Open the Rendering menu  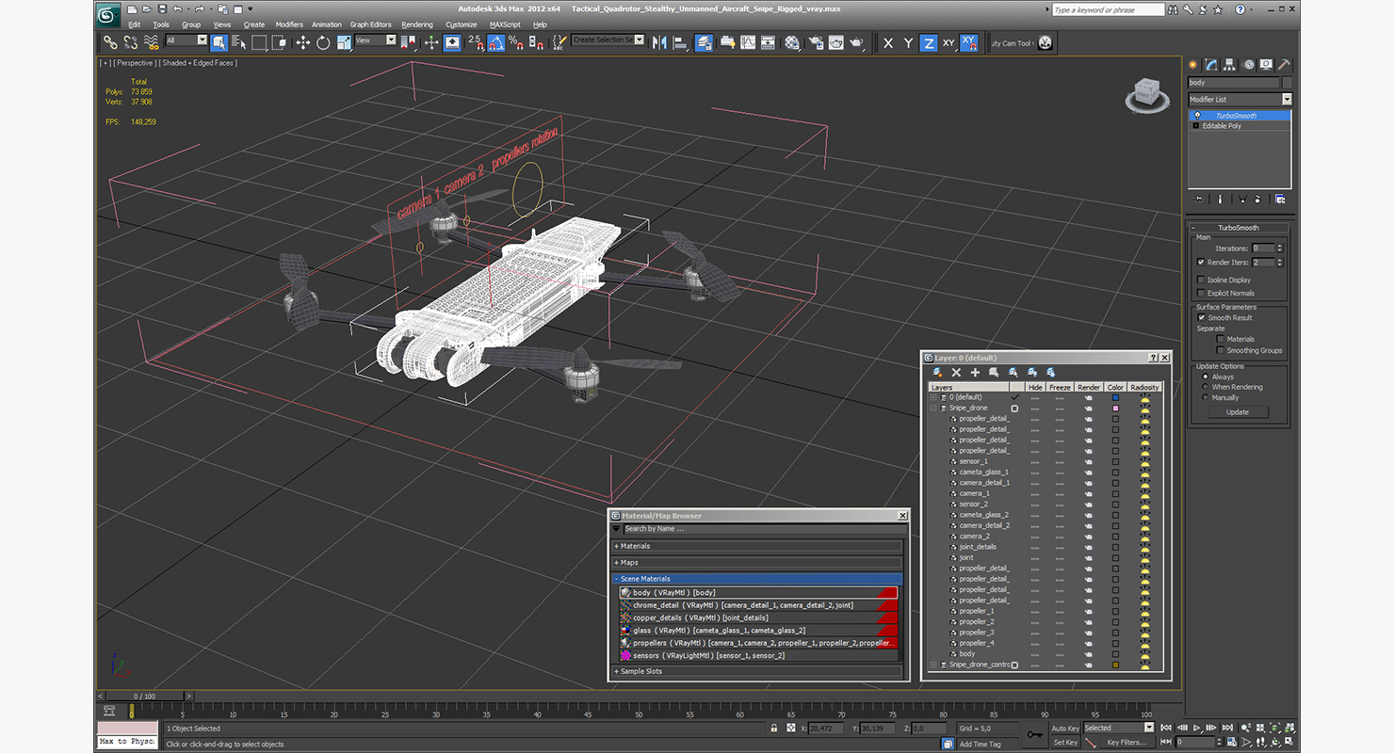(x=417, y=24)
